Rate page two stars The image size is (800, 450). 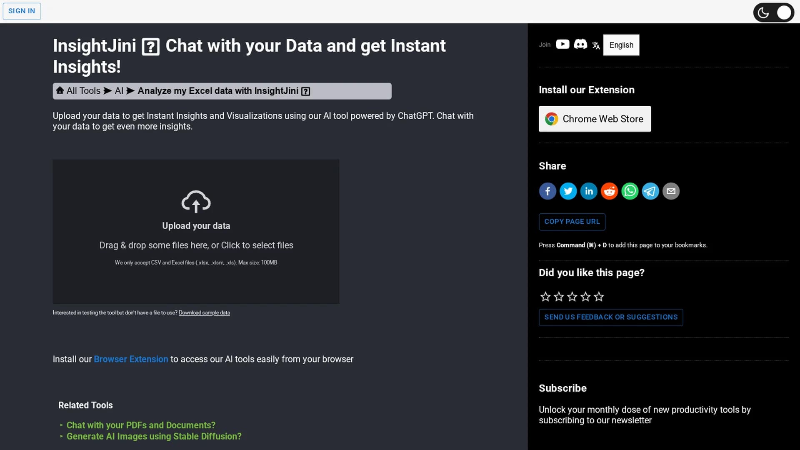tap(559, 297)
